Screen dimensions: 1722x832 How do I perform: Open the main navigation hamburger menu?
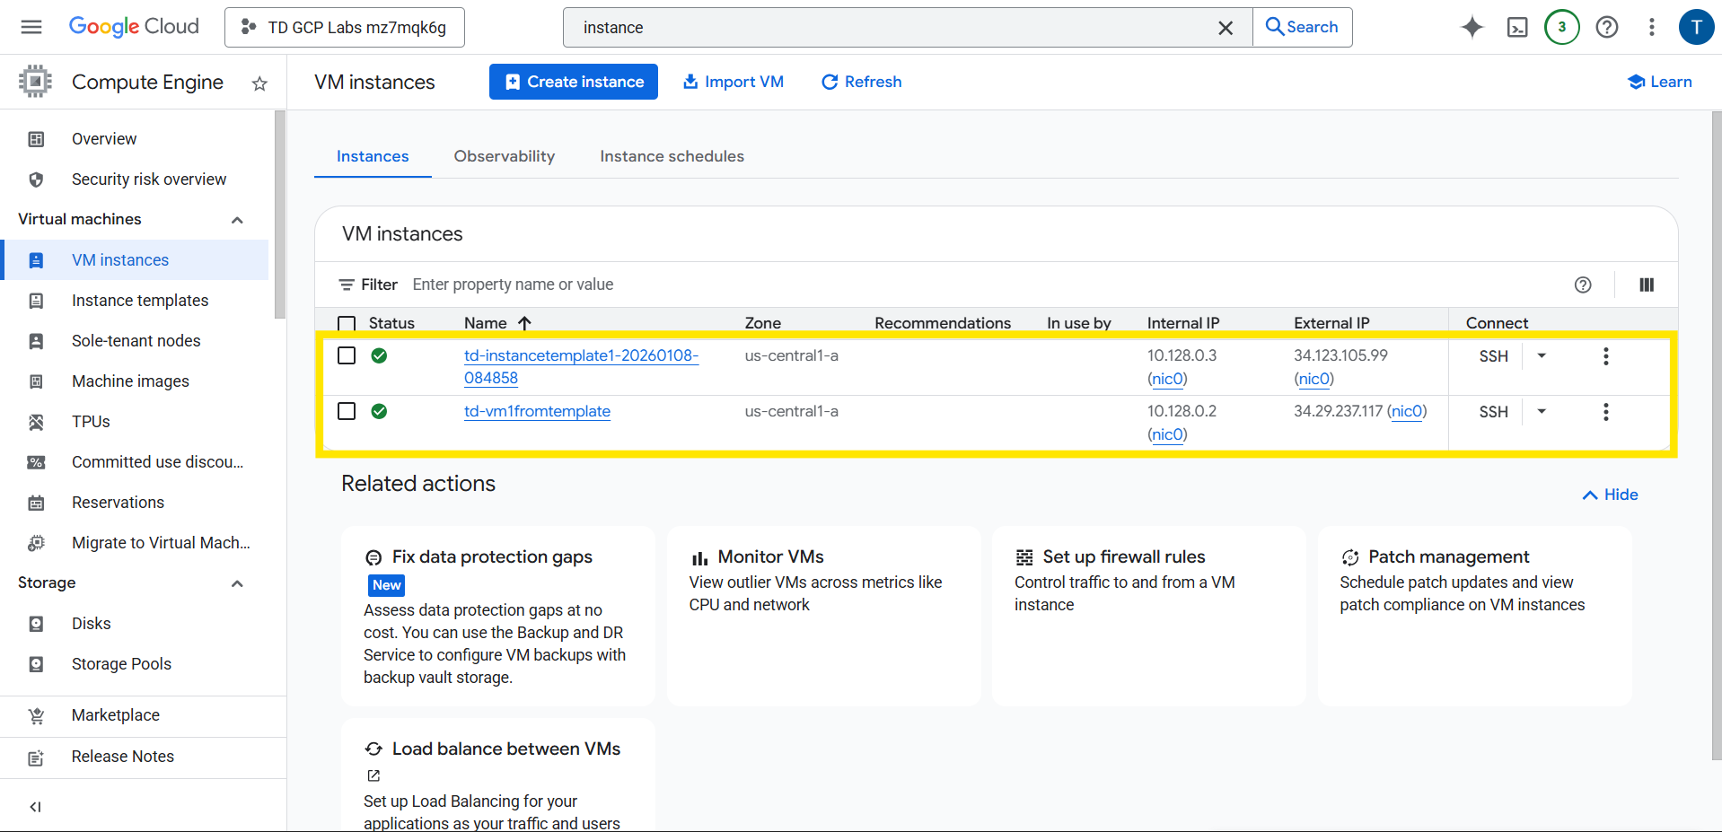click(x=31, y=27)
